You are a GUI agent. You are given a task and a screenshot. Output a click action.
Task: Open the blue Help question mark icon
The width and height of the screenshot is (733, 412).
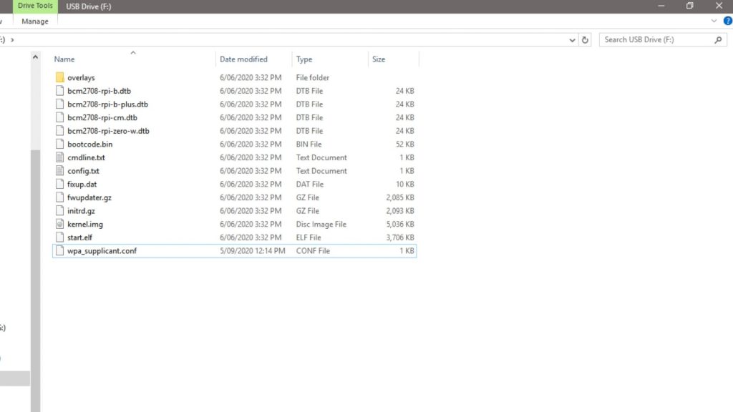point(728,21)
